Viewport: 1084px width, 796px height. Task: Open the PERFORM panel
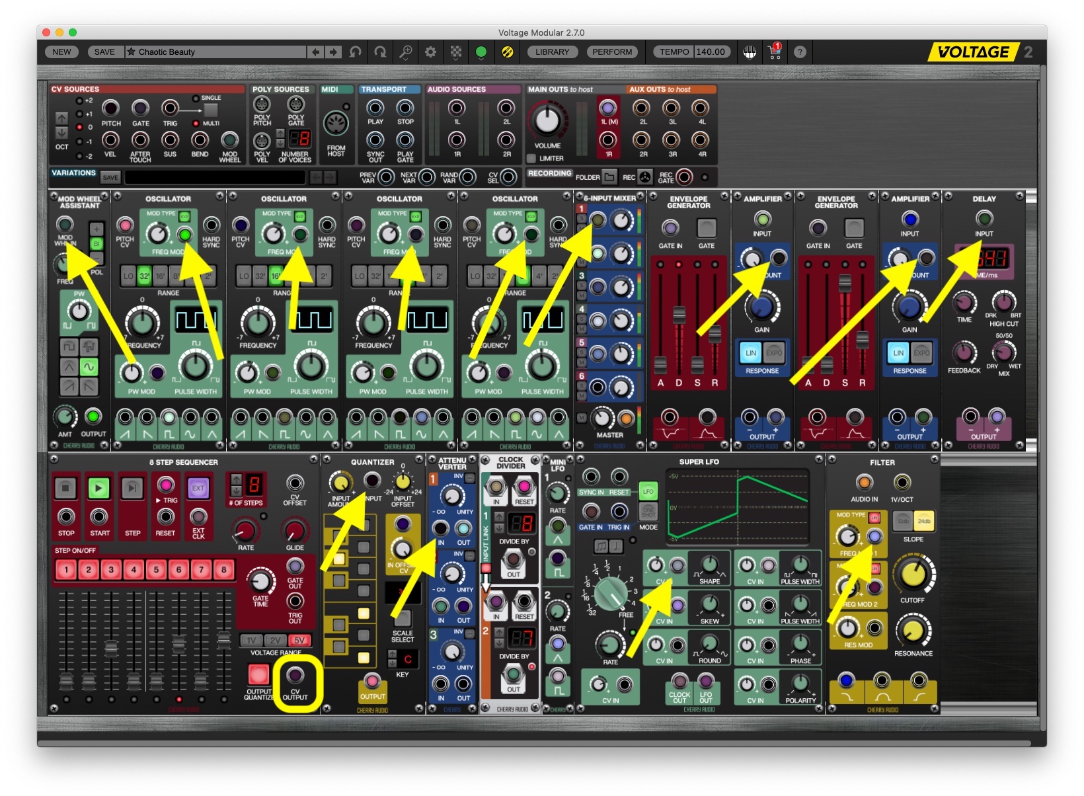[612, 52]
